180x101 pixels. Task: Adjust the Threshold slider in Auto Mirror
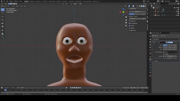137,19
